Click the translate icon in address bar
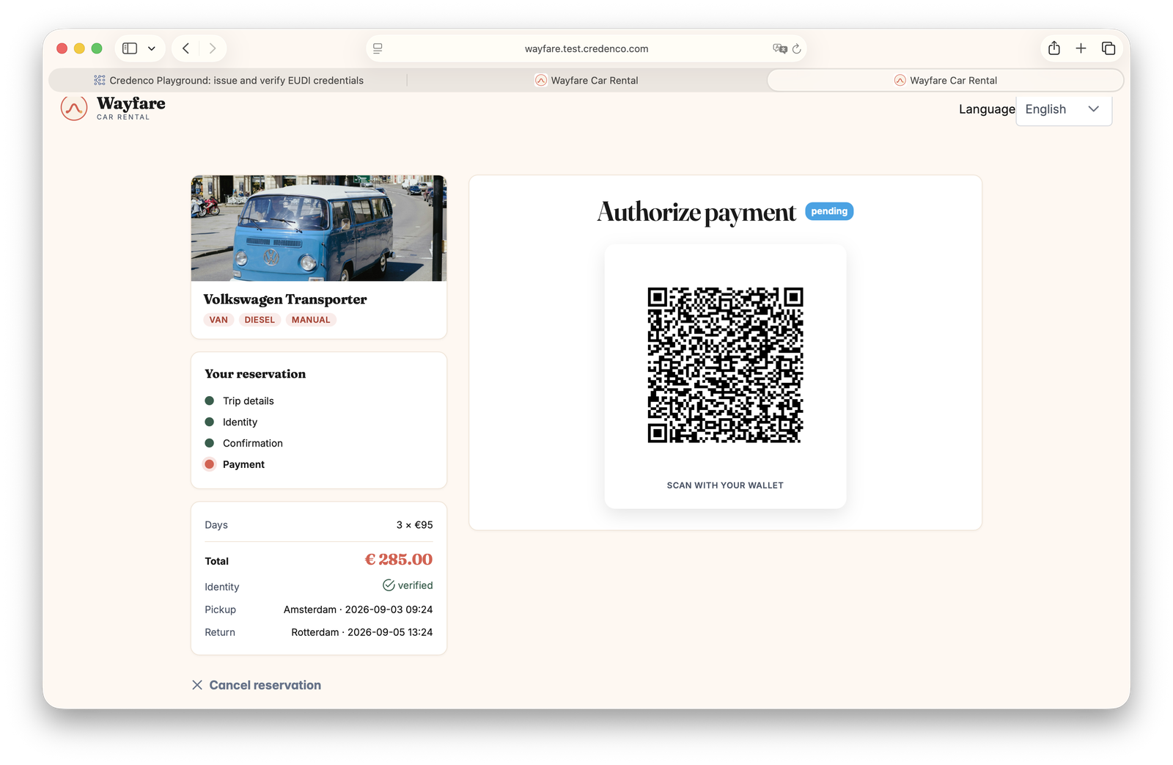Viewport: 1173px width, 765px height. click(x=779, y=48)
